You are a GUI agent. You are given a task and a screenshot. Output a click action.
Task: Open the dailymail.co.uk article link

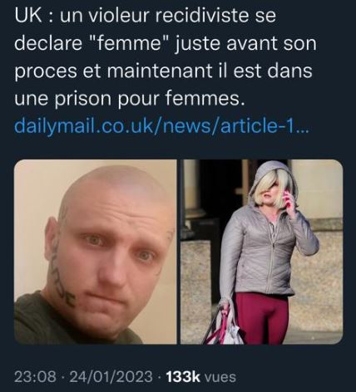point(161,125)
